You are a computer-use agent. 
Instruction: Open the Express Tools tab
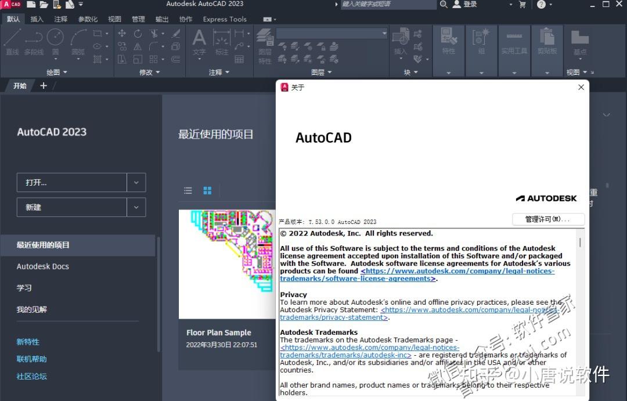tap(224, 19)
